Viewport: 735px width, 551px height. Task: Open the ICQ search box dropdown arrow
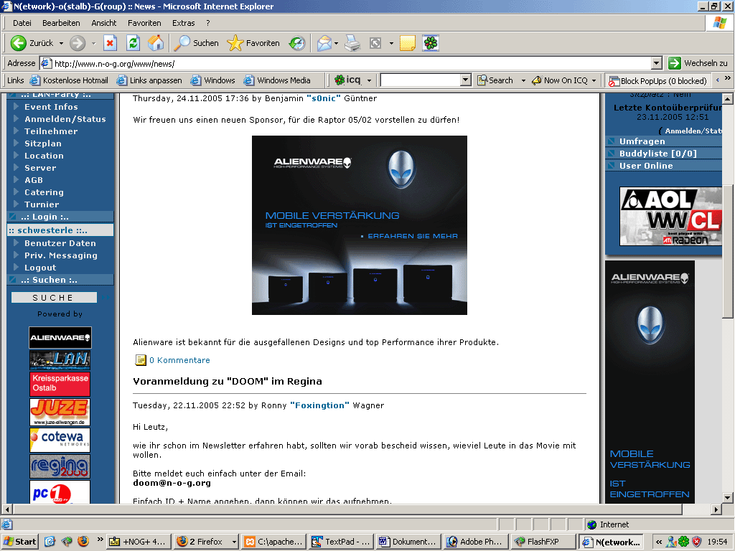click(465, 80)
